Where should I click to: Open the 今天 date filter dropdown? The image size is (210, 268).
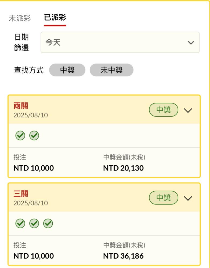120,42
